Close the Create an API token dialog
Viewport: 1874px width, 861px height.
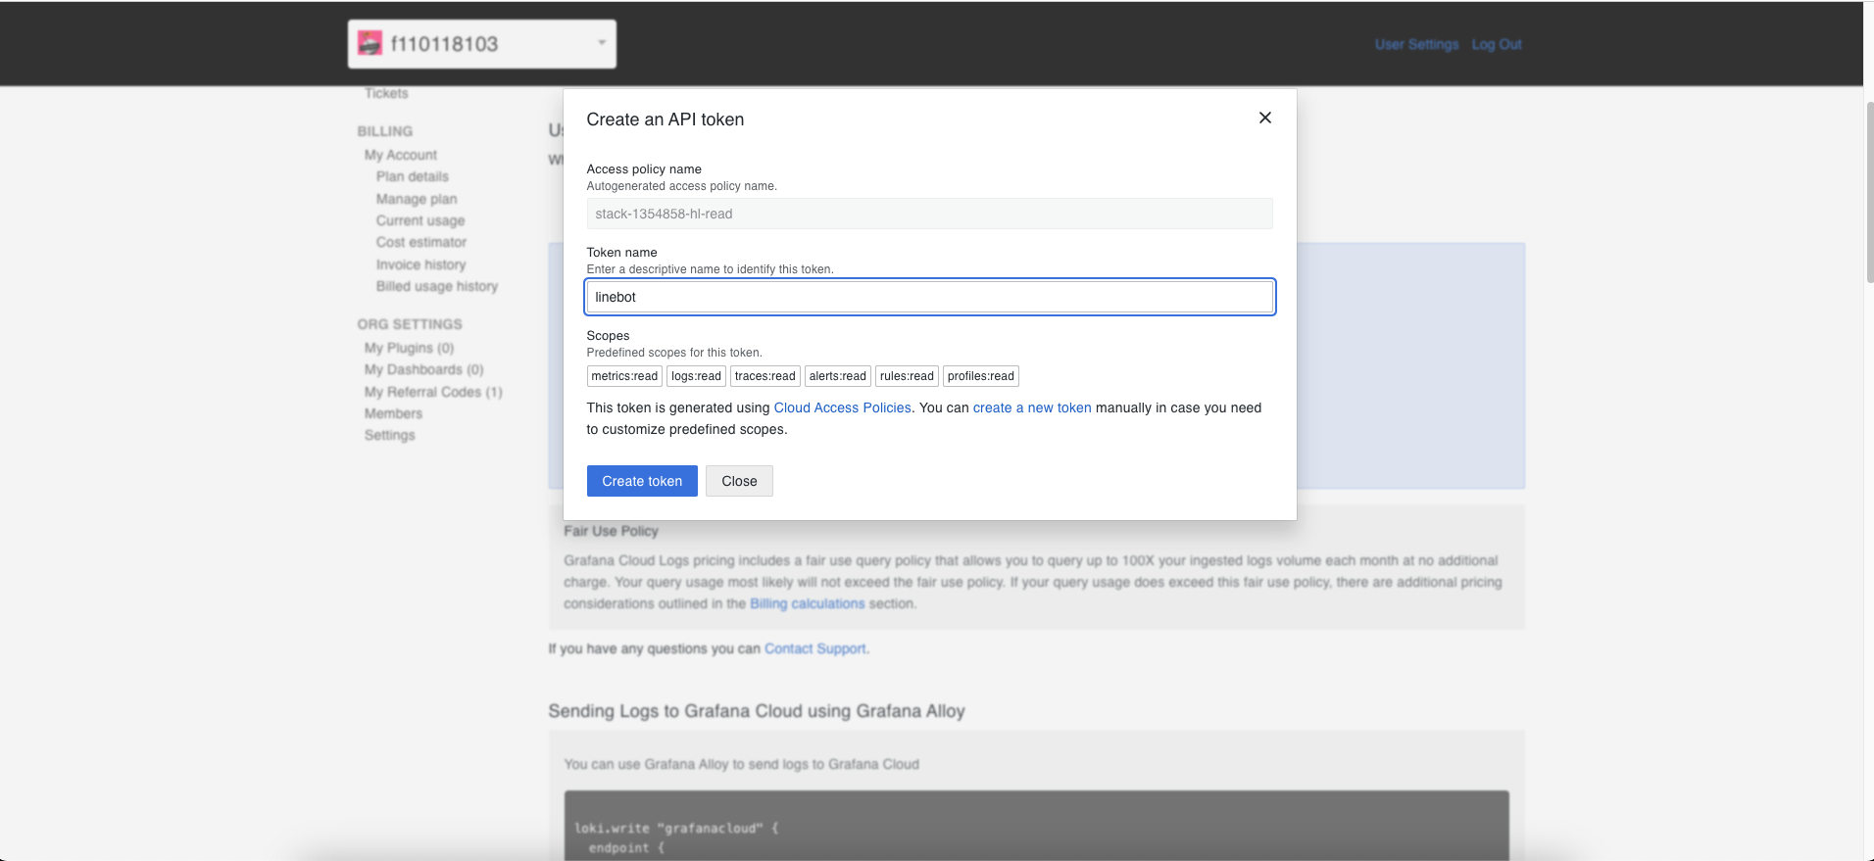(1264, 118)
